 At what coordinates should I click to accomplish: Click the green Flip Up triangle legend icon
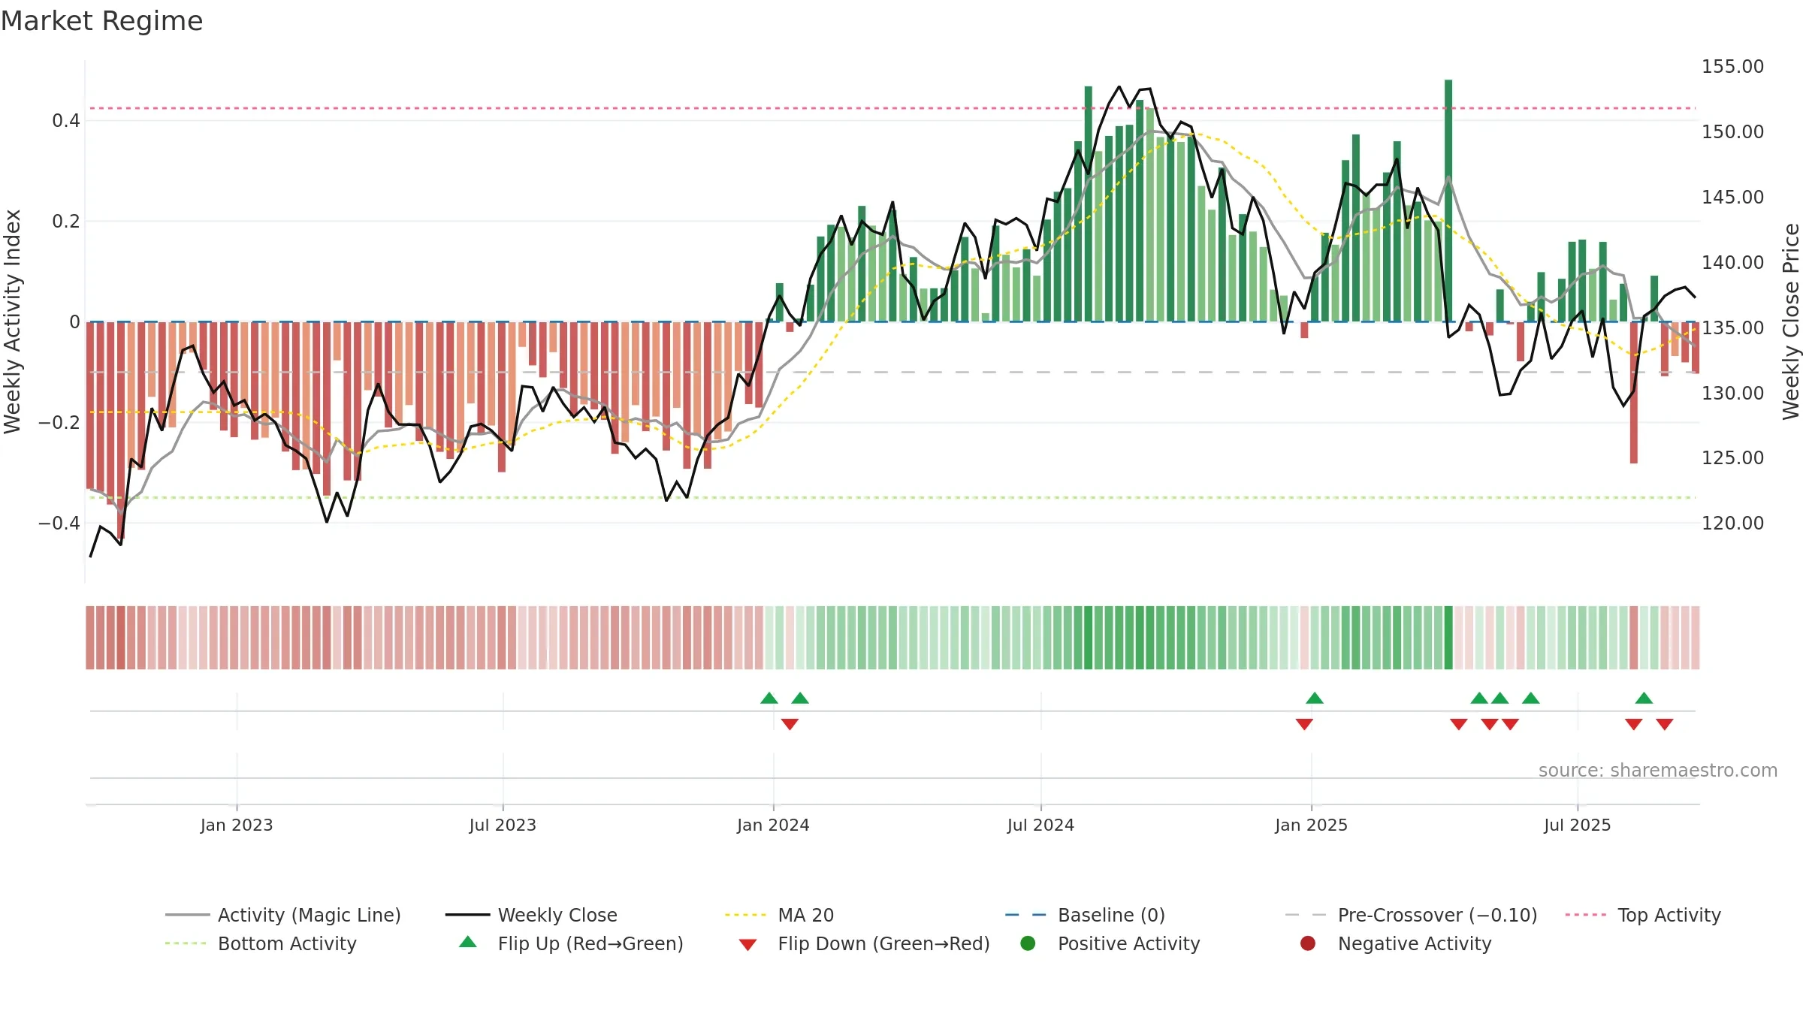(x=468, y=942)
